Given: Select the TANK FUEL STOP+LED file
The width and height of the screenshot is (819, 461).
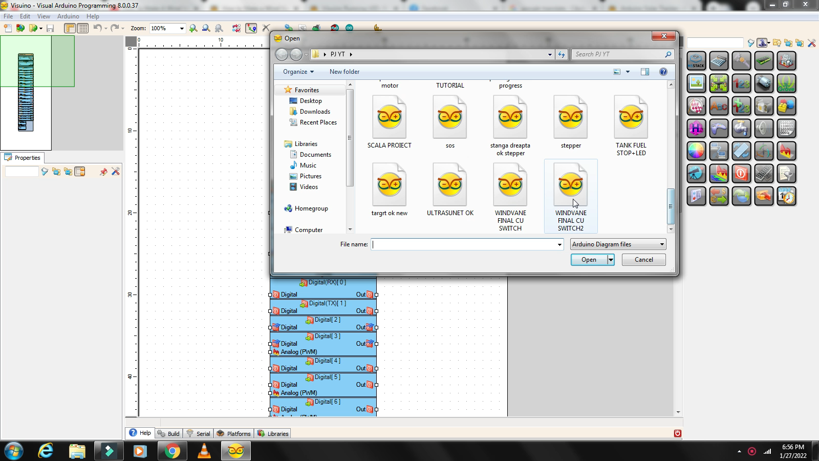Looking at the screenshot, I should click(631, 127).
